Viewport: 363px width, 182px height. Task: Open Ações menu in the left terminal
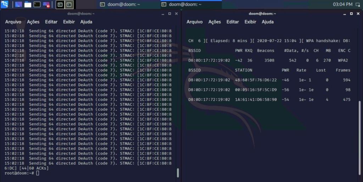click(33, 22)
